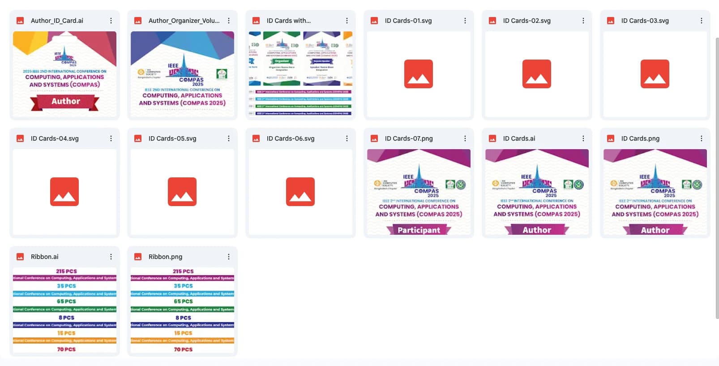Click the file type icon next to ID Cards.ai

click(492, 138)
